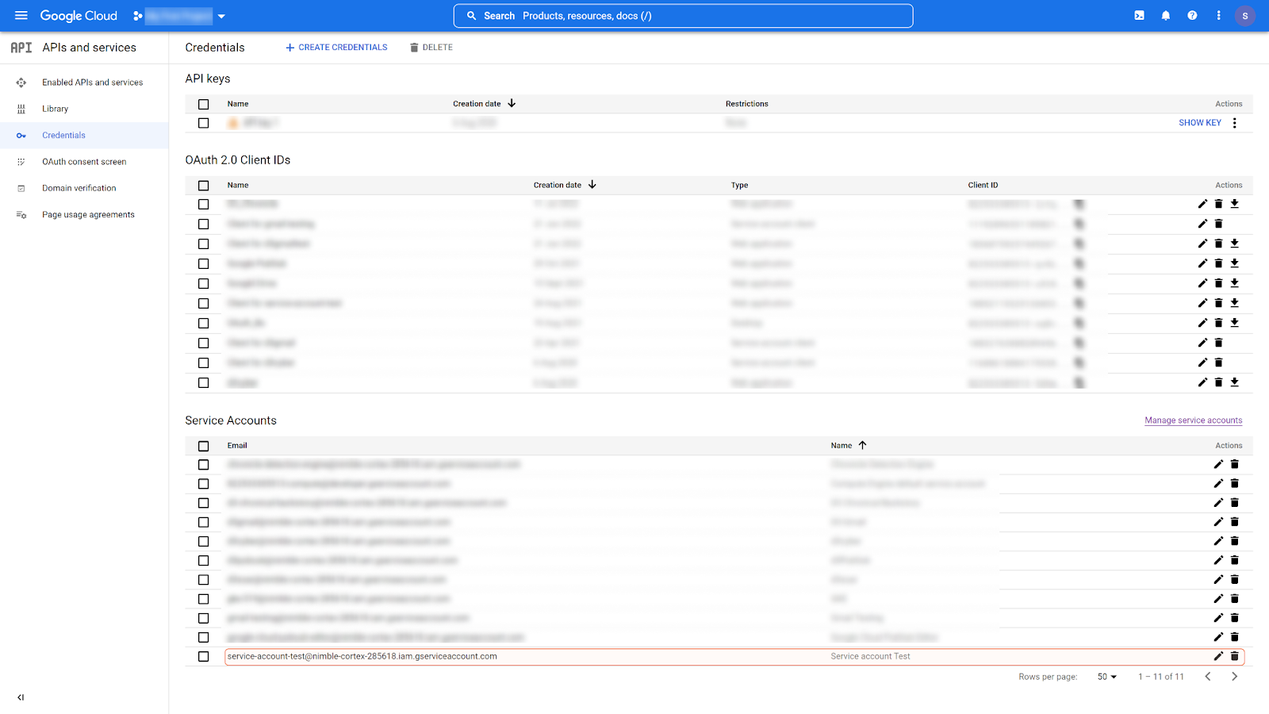
Task: Expand the project selector dropdown
Action: [221, 16]
